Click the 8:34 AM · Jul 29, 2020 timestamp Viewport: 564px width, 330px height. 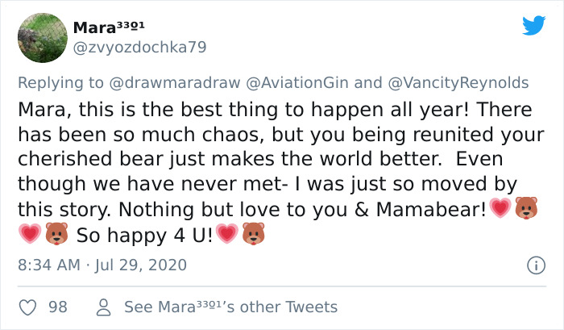(x=103, y=265)
